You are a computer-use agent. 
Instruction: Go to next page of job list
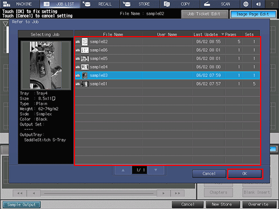tap(156, 170)
